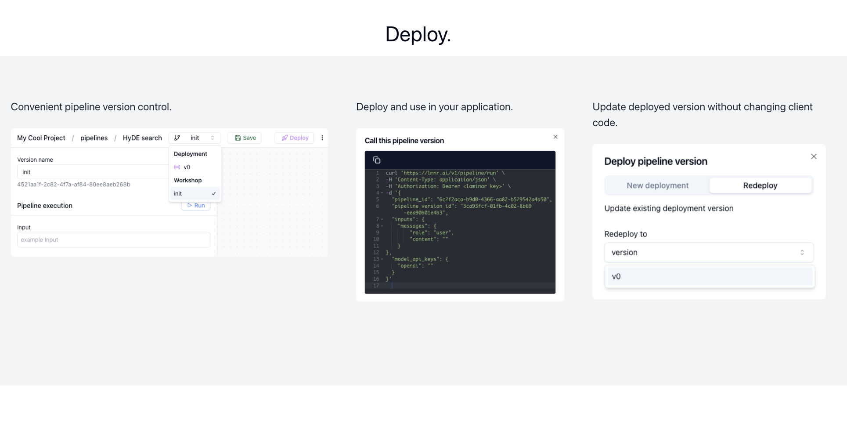This screenshot has width=847, height=428.
Task: Collapse code fold arrow at line 4
Action: click(x=382, y=193)
